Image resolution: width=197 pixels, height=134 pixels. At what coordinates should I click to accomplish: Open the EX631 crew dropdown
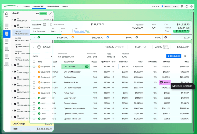pos(52,56)
